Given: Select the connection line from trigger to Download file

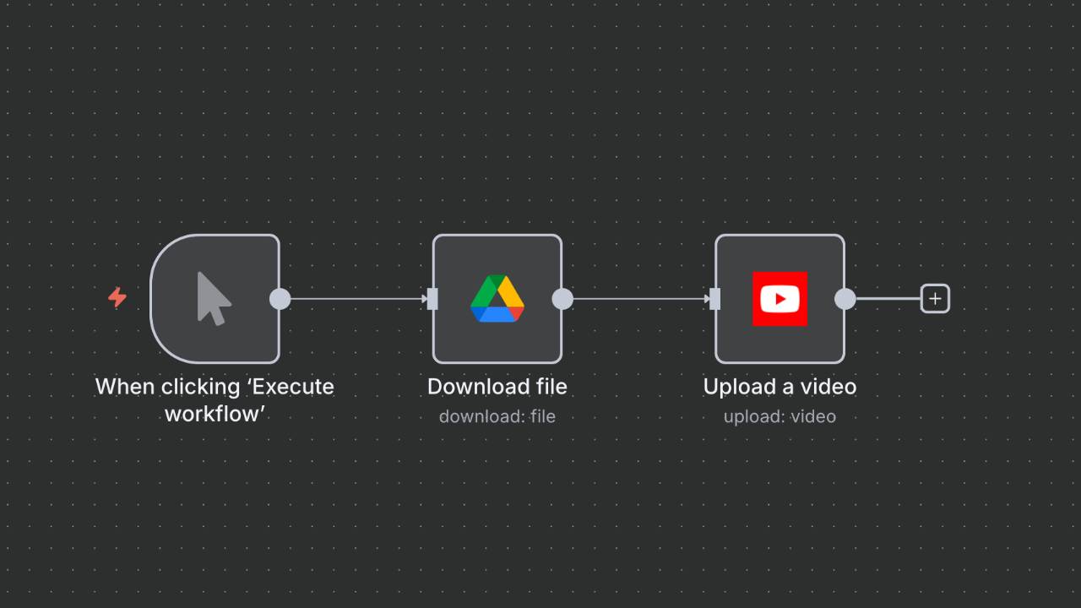Looking at the screenshot, I should [355, 299].
